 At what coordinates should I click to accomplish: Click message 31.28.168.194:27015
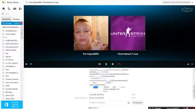pos(97,94)
